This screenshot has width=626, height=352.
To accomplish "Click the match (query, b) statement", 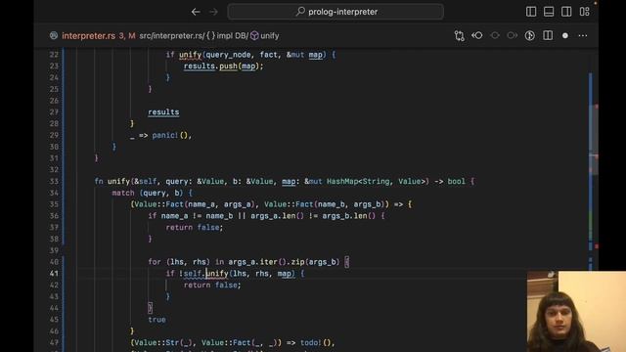I will coord(148,194).
